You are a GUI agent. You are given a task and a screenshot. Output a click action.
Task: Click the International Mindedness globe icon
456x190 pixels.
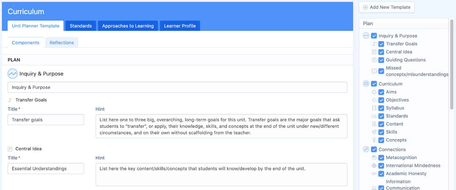point(374,166)
